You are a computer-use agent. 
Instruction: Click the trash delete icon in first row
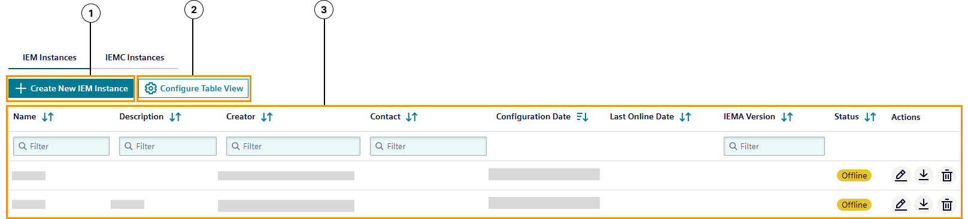click(x=947, y=175)
